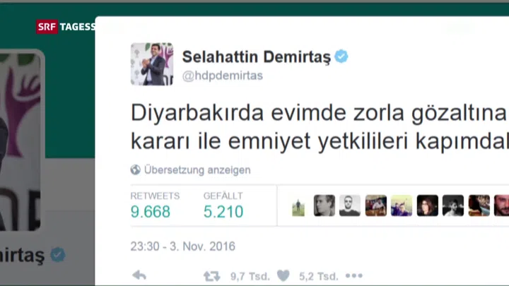
Task: Like the tweet with heart icon
Action: [283, 275]
